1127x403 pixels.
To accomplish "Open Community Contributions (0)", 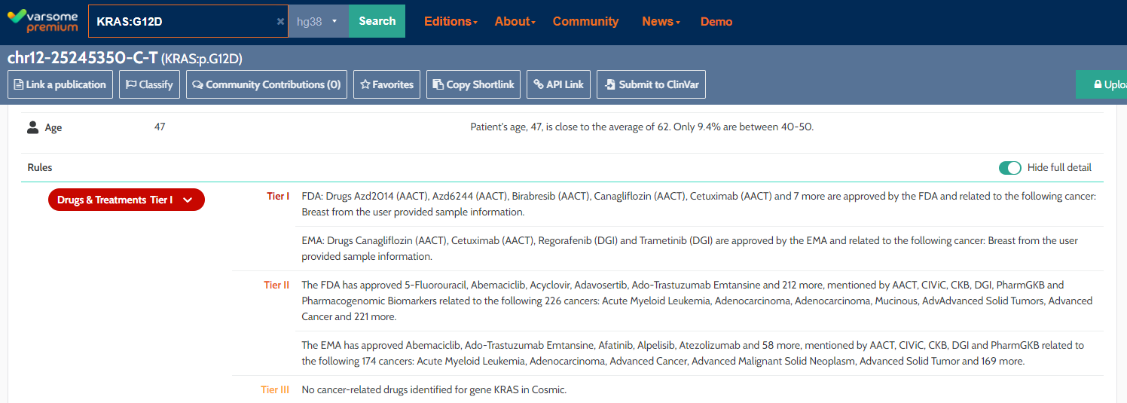I will pyautogui.click(x=267, y=84).
